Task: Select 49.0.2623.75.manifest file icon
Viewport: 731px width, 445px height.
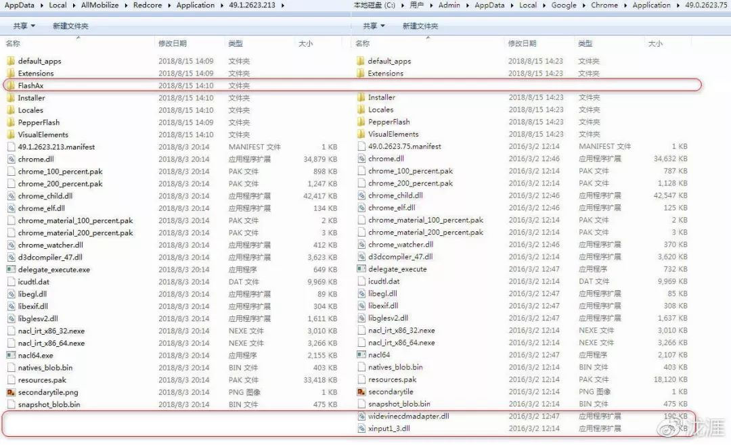Action: [361, 146]
